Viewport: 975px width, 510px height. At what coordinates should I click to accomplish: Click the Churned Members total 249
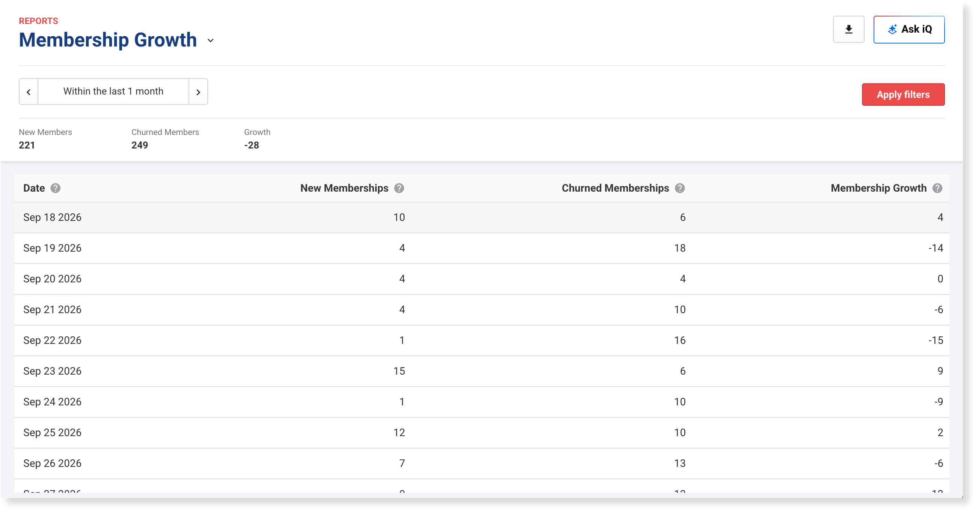(140, 145)
